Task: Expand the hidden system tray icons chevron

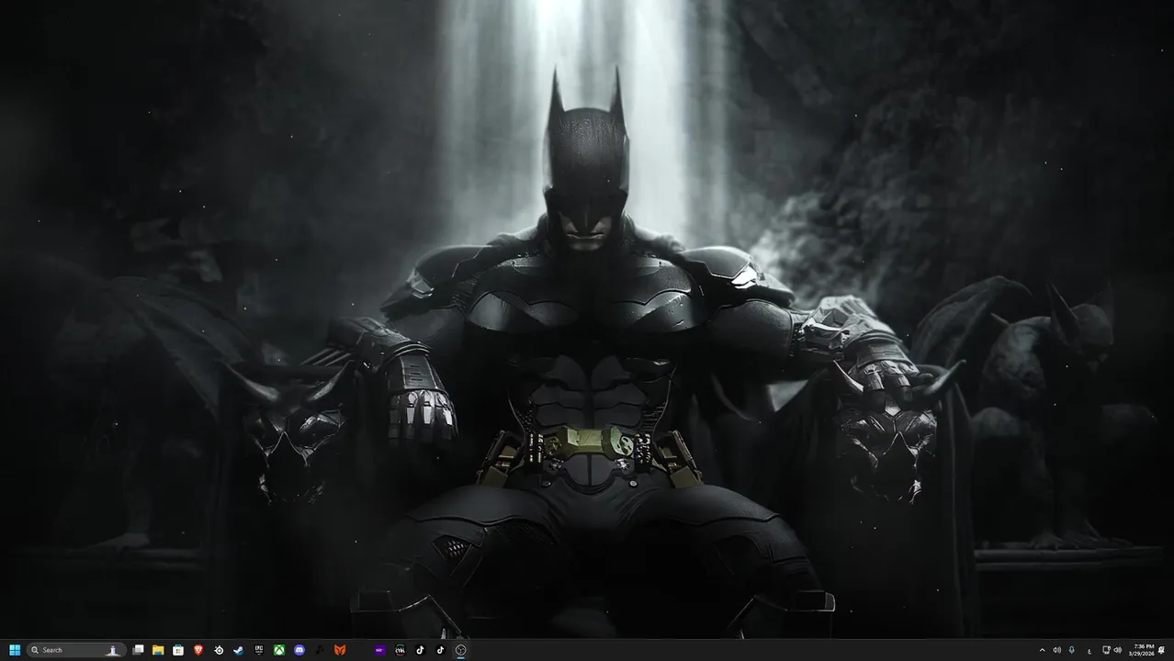Action: coord(1043,650)
